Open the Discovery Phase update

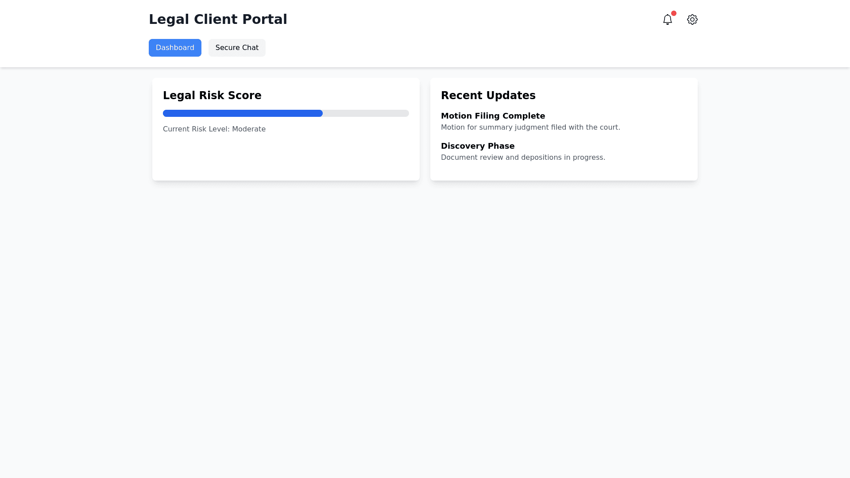tap(477, 146)
